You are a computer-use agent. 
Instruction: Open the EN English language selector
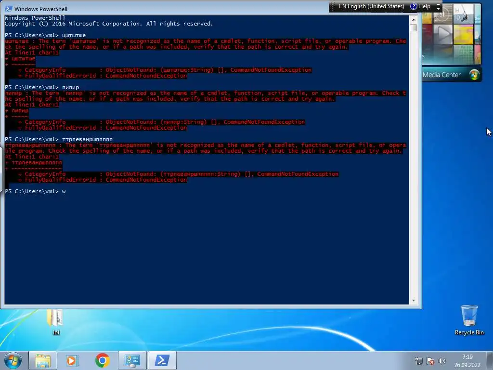click(x=371, y=6)
